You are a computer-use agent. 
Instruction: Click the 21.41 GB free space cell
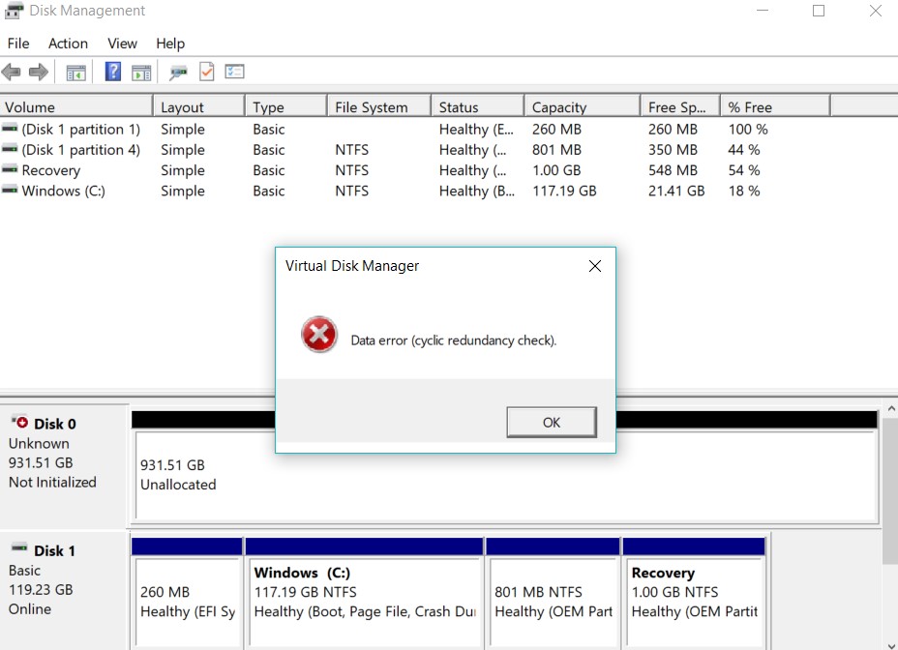pos(676,192)
